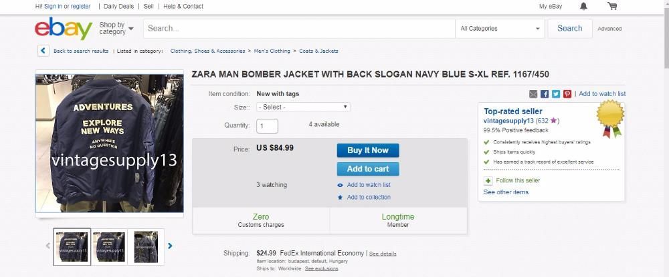Open Help & Contact page
Viewport: 669px width, 277px height.
pyautogui.click(x=183, y=6)
